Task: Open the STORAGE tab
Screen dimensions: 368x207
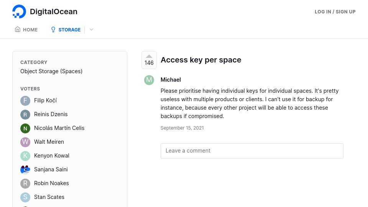Action: tap(66, 30)
